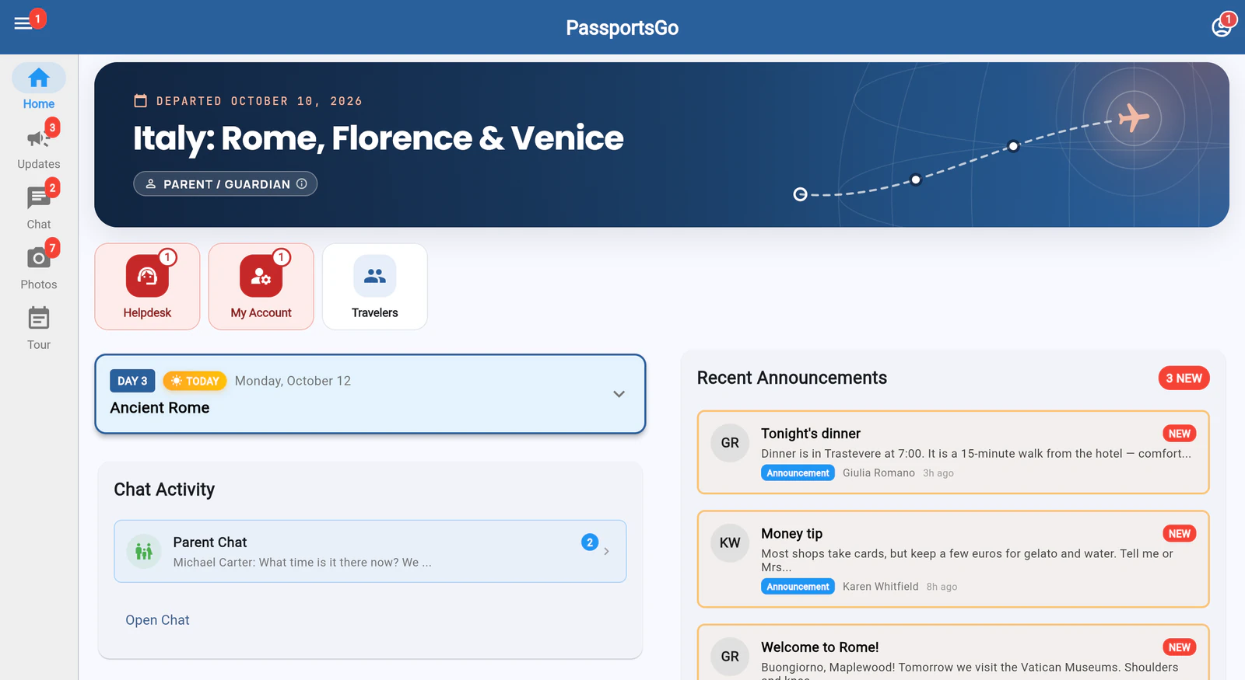Image resolution: width=1245 pixels, height=680 pixels.
Task: Go to Home in the sidebar
Action: pos(39,87)
